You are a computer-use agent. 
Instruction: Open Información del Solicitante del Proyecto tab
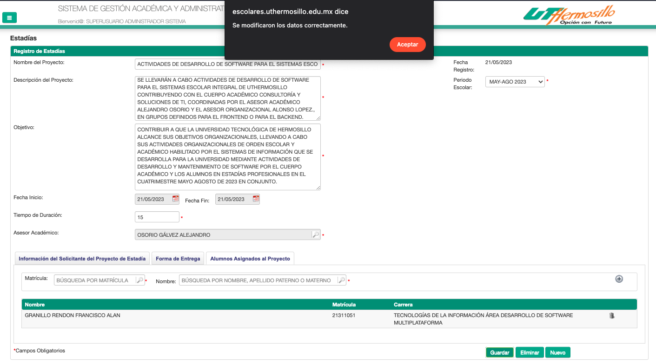[x=83, y=259]
